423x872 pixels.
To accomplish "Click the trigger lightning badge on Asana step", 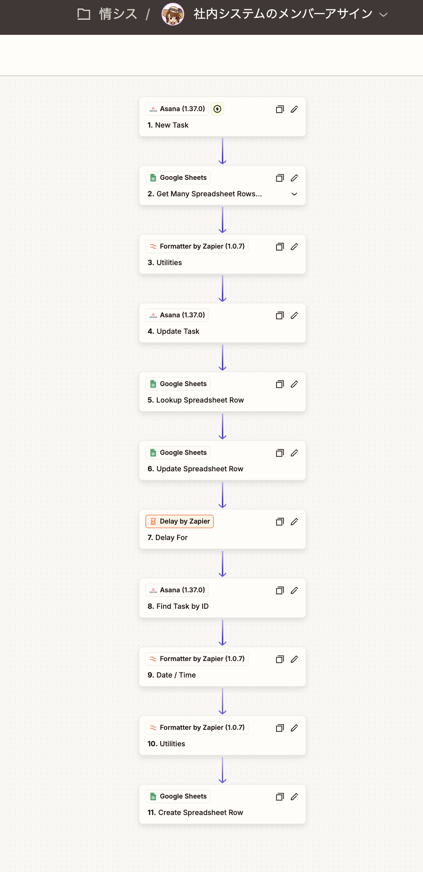I will 217,109.
